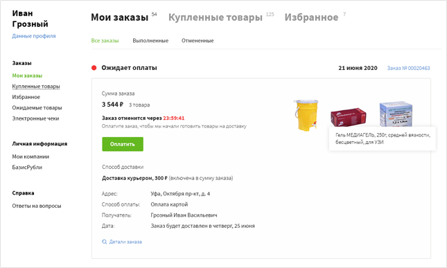Filter by Выполненные orders
Screen dimensions: 447x268
(x=150, y=41)
